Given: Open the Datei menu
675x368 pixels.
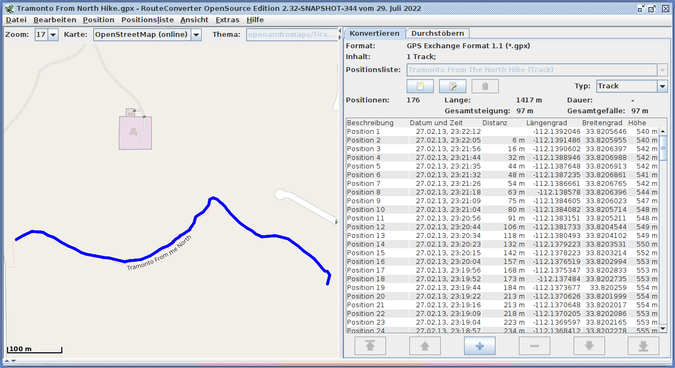Looking at the screenshot, I should click(x=16, y=20).
